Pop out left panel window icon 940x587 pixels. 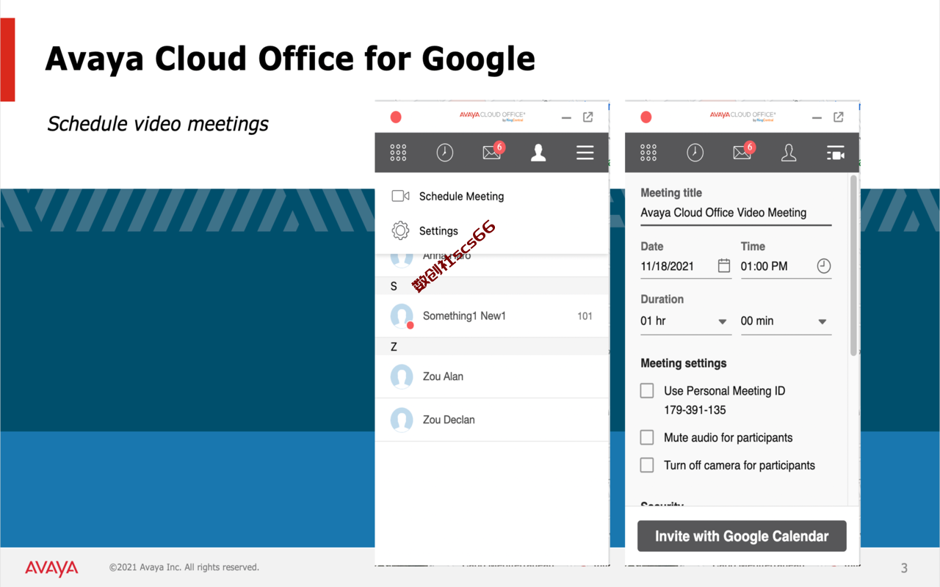coord(588,117)
